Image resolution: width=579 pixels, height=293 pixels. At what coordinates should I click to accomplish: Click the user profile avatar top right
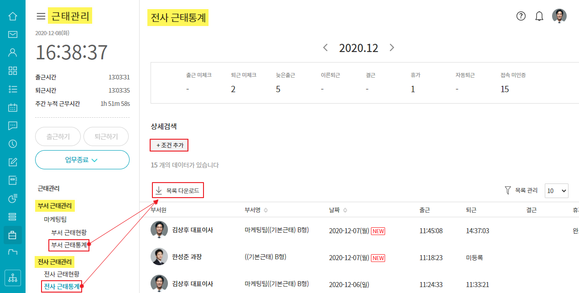point(559,16)
